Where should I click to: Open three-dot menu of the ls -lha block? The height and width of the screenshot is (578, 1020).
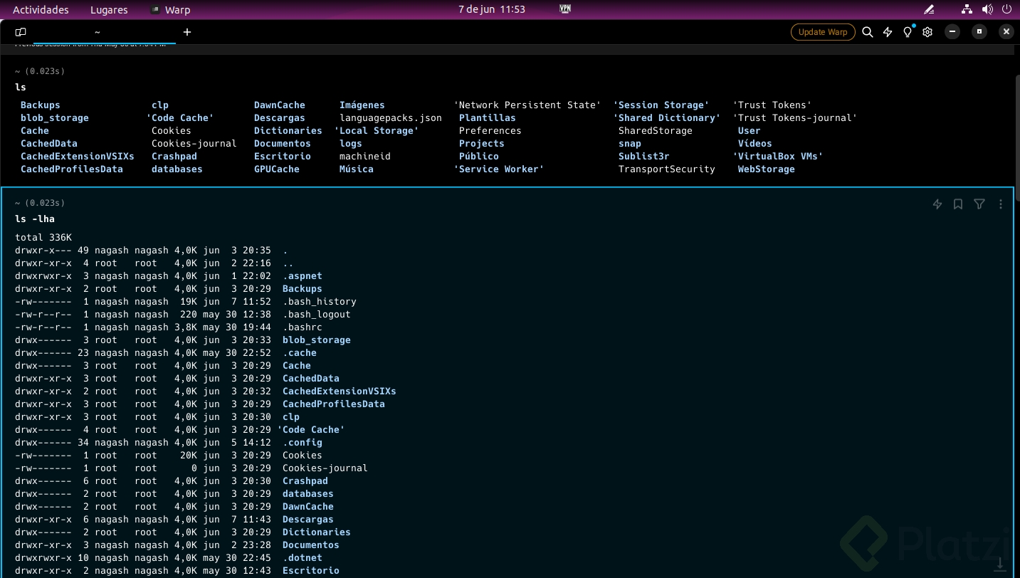coord(1000,204)
